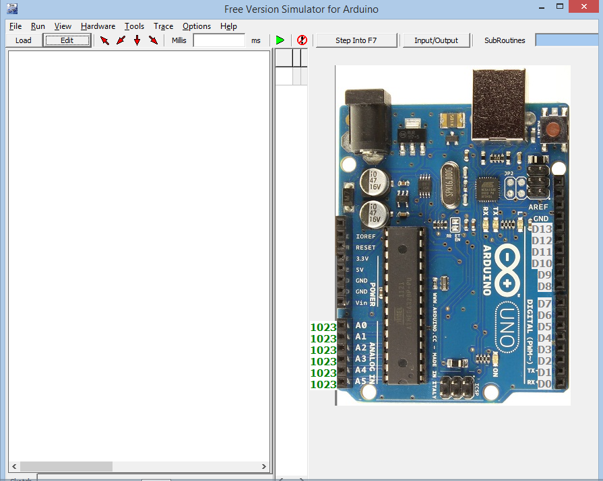Open the Help menu

(x=228, y=26)
